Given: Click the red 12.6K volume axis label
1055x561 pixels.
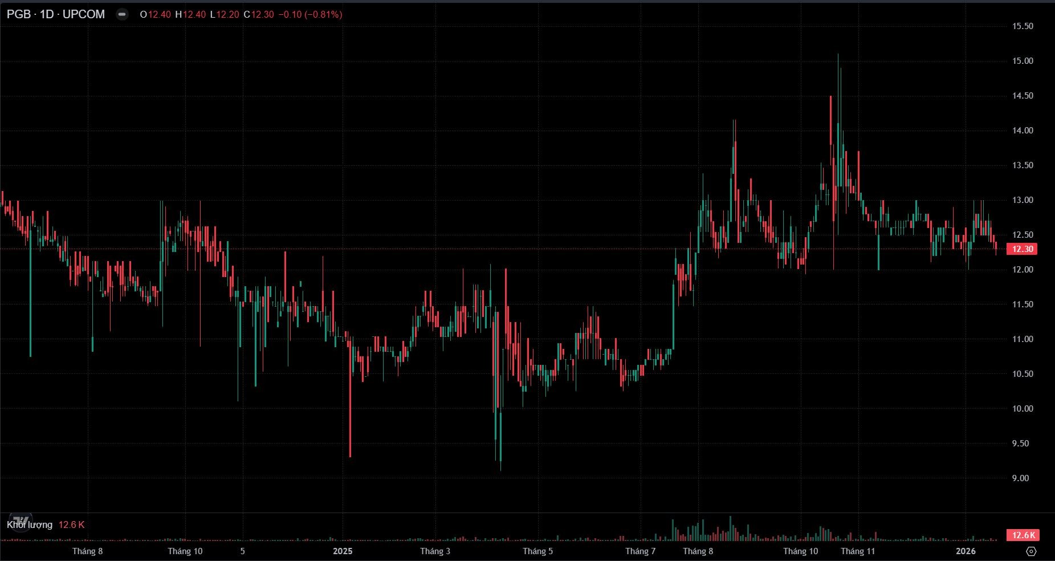Looking at the screenshot, I should pos(1023,535).
